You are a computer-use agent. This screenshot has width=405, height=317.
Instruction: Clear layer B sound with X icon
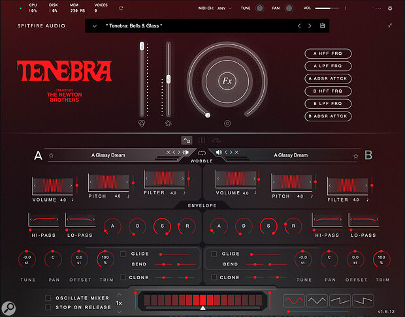pyautogui.click(x=236, y=152)
